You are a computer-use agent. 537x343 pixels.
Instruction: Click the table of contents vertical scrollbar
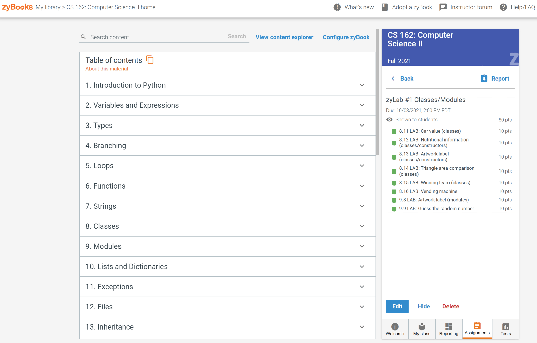click(377, 92)
